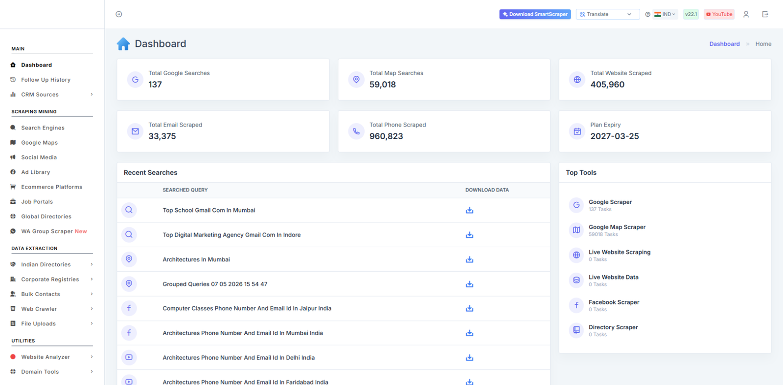Screen dimensions: 783x385
Task: Open the YouTube link button
Action: (x=719, y=14)
